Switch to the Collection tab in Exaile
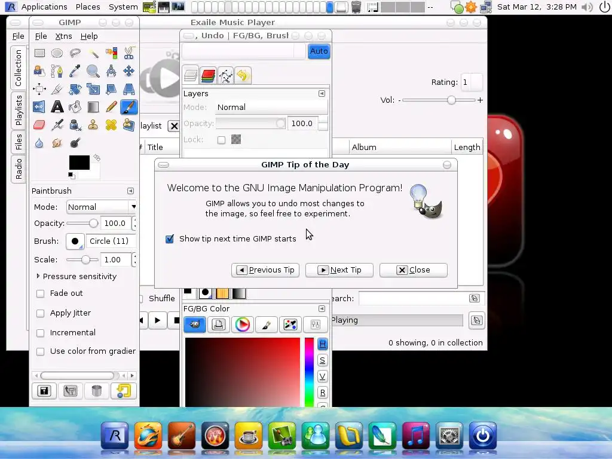This screenshot has width=612, height=459. [19, 68]
